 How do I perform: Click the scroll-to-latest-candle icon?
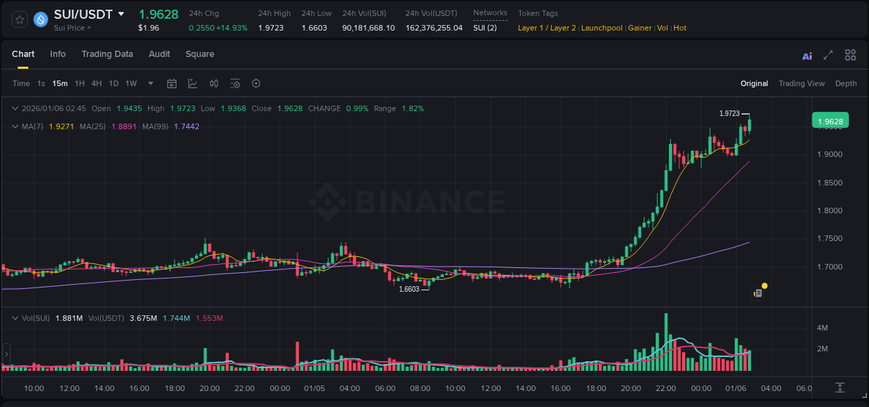coord(839,389)
